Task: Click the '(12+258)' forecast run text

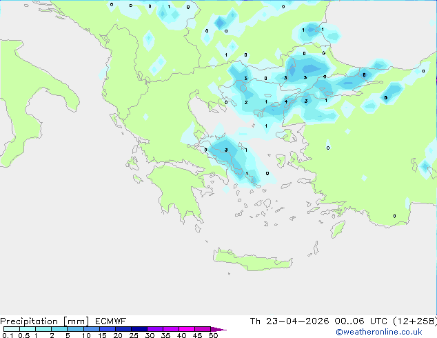Action: (415, 321)
